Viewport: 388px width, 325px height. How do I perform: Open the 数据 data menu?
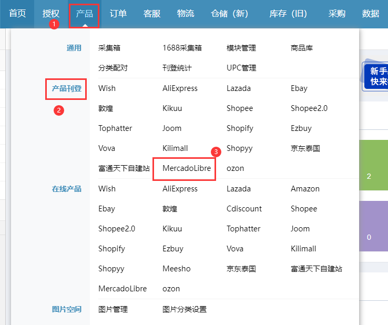[x=371, y=13]
